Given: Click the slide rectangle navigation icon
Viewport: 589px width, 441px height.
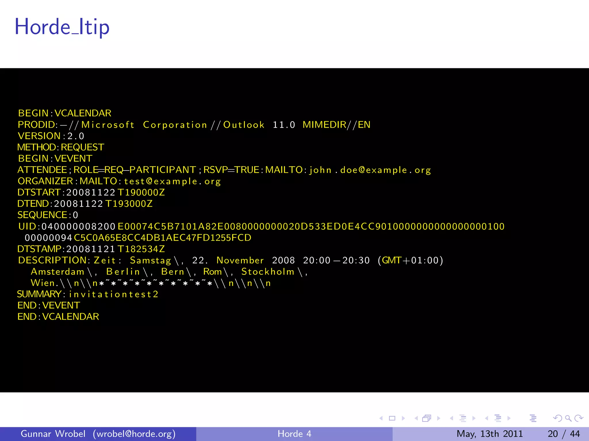Looking at the screenshot, I should 392,418.
